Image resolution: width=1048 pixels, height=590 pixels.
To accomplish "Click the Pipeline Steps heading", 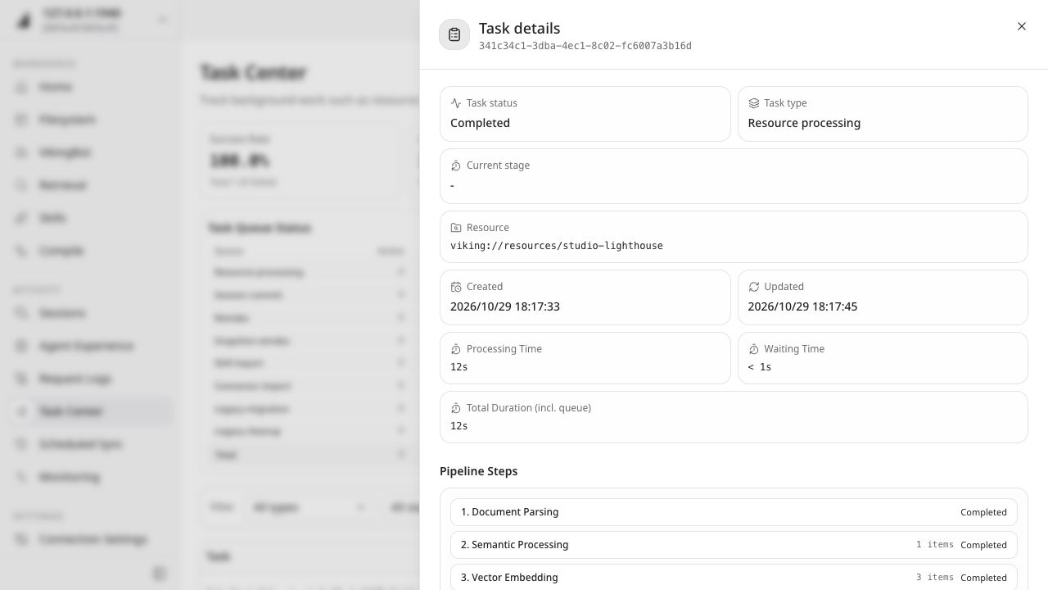I will pos(479,471).
